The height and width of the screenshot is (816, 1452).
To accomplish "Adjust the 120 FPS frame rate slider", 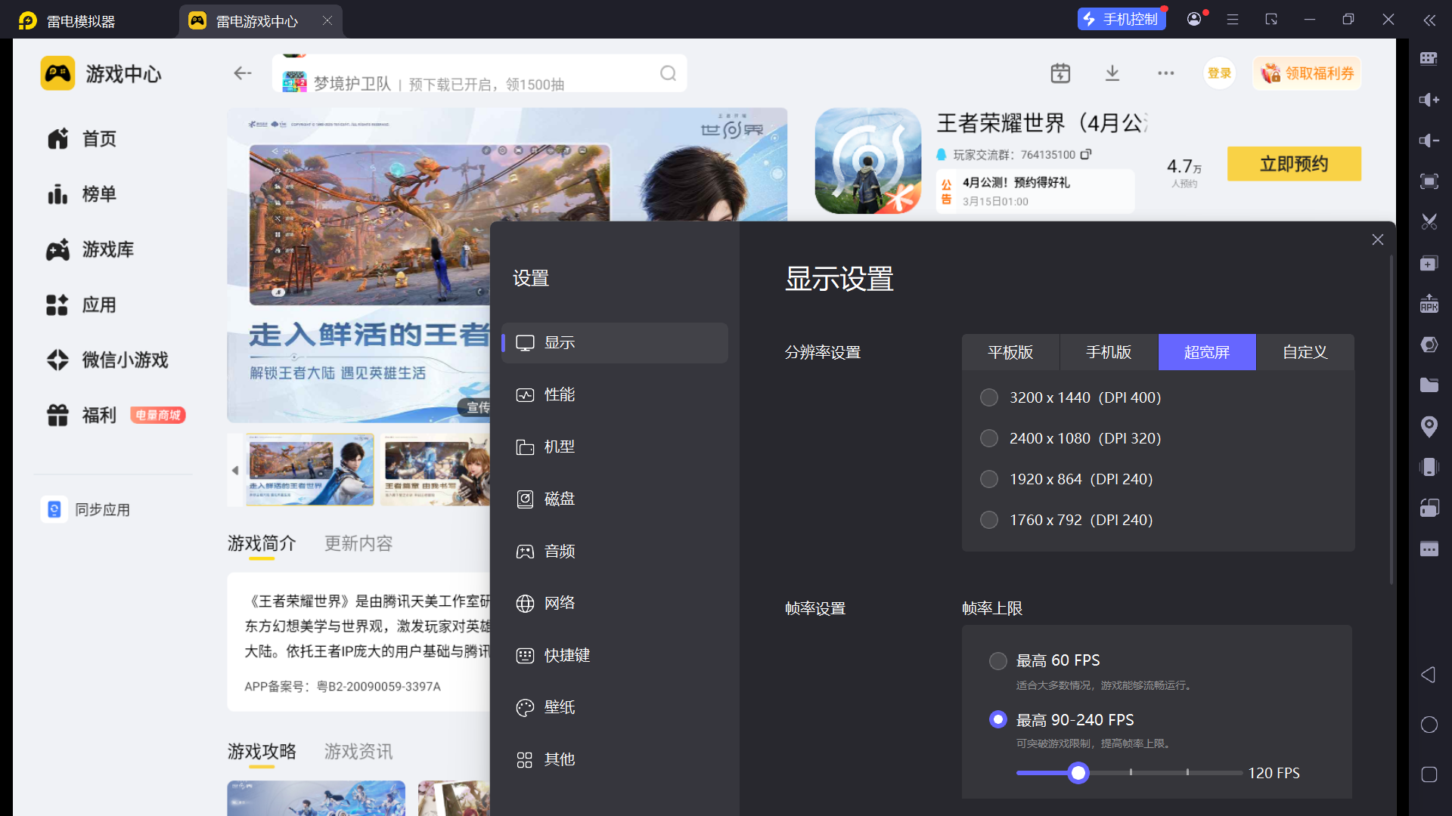I will [x=1079, y=773].
